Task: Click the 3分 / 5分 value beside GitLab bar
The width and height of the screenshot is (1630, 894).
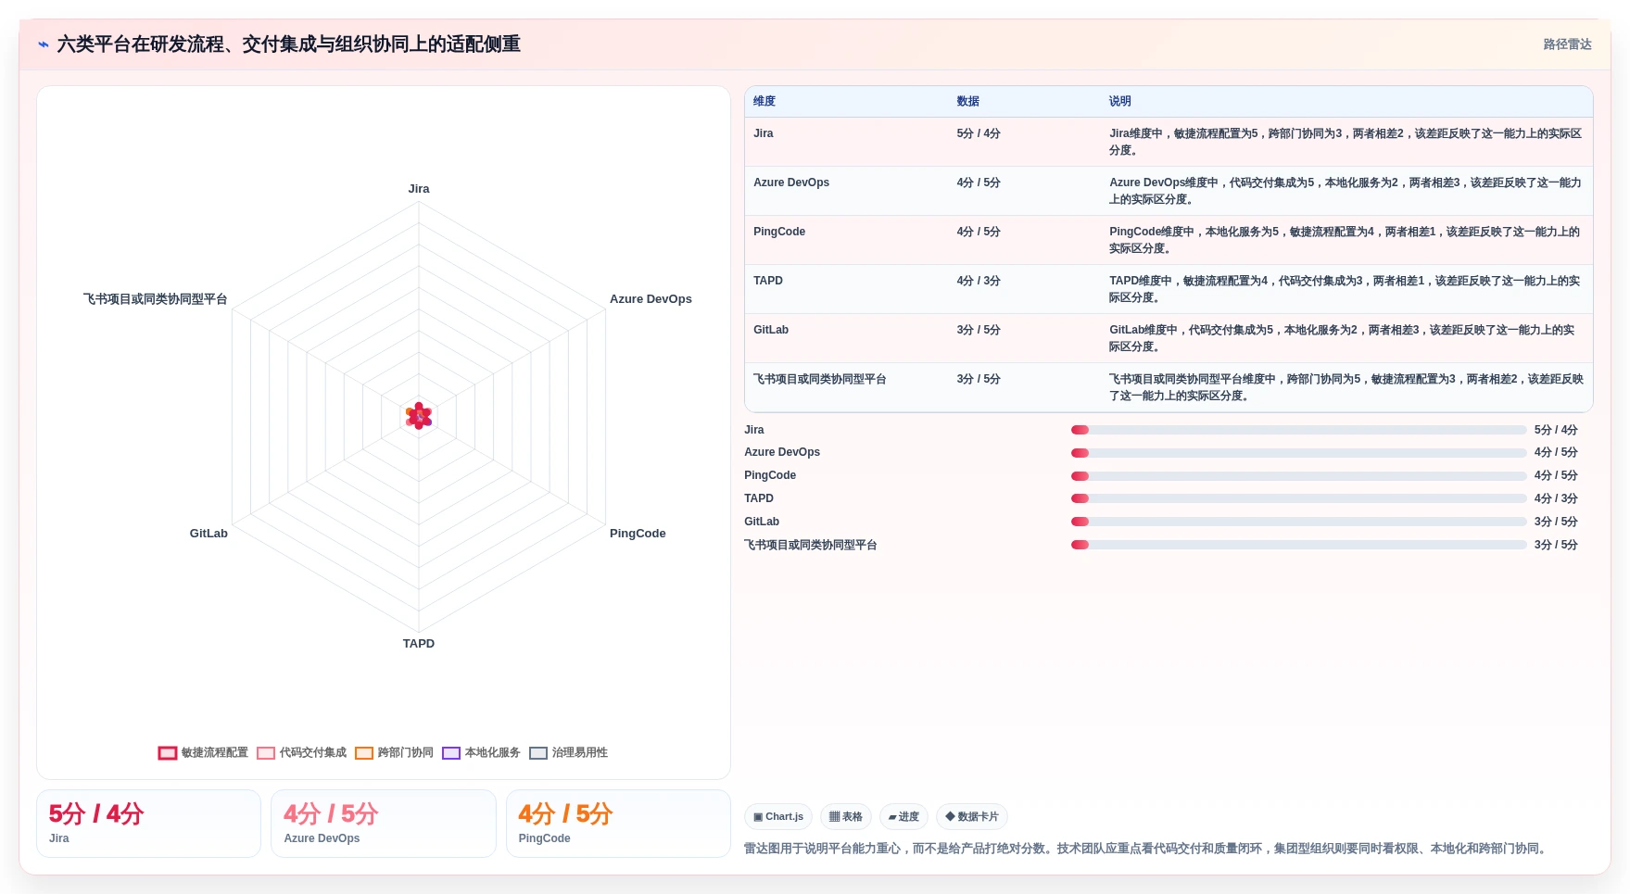Action: click(1556, 522)
